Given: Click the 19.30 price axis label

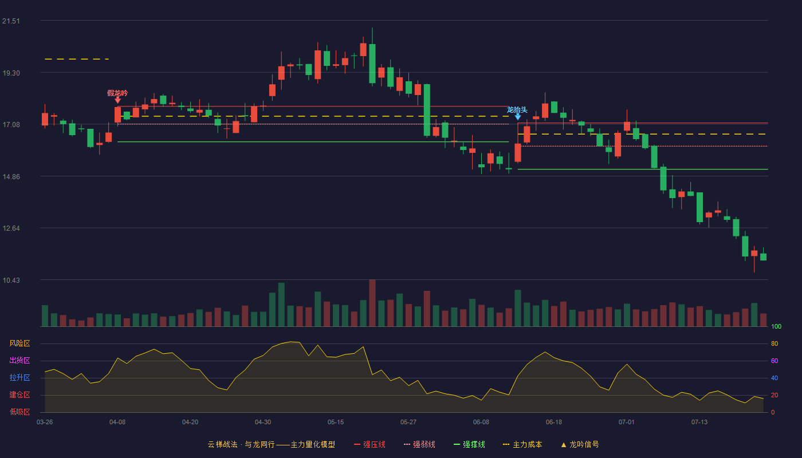Looking at the screenshot, I should (11, 73).
